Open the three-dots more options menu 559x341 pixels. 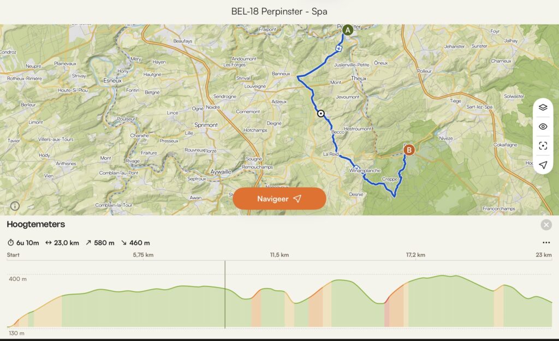pos(546,243)
